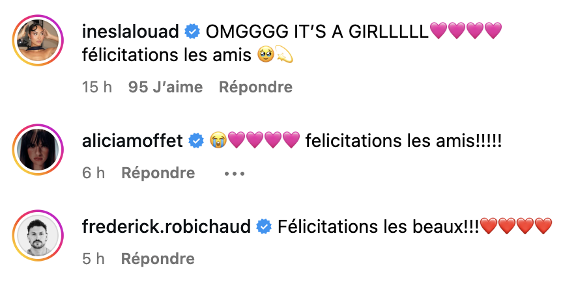Image resolution: width=576 pixels, height=281 pixels.
Task: Click the pink hearts in ineslalouad's comment
Action: [466, 31]
